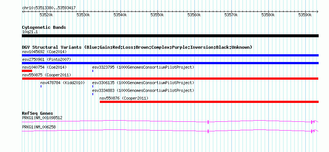The image size is (329, 152).
Task: Open the nsv478784 (Kidd2010) label
Action: (x=62, y=83)
